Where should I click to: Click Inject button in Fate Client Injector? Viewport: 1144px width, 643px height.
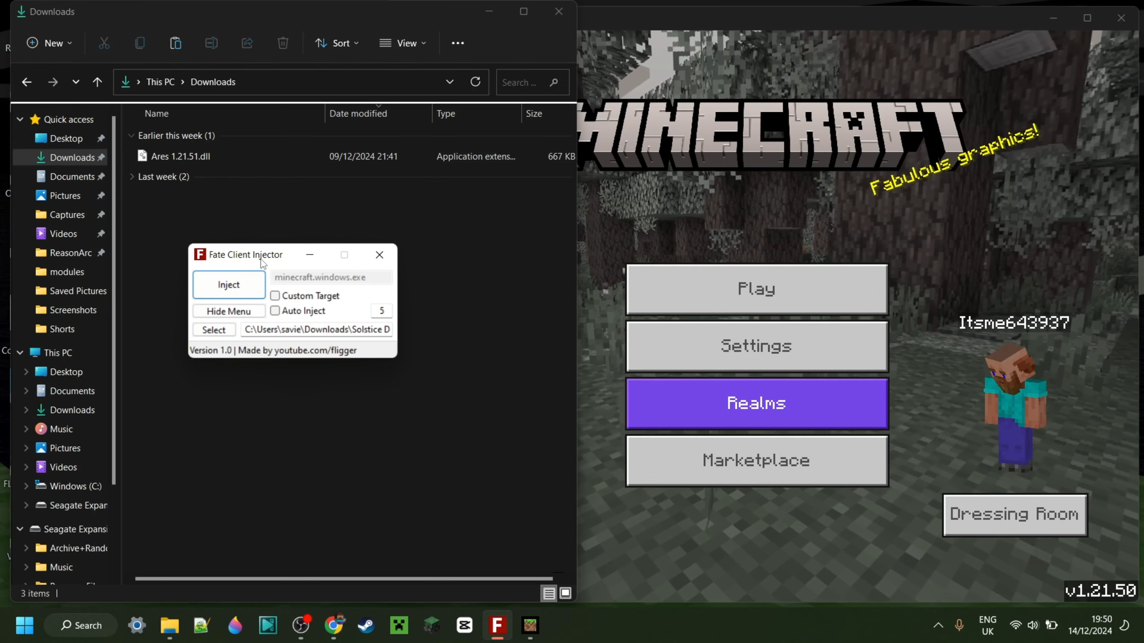pyautogui.click(x=229, y=284)
